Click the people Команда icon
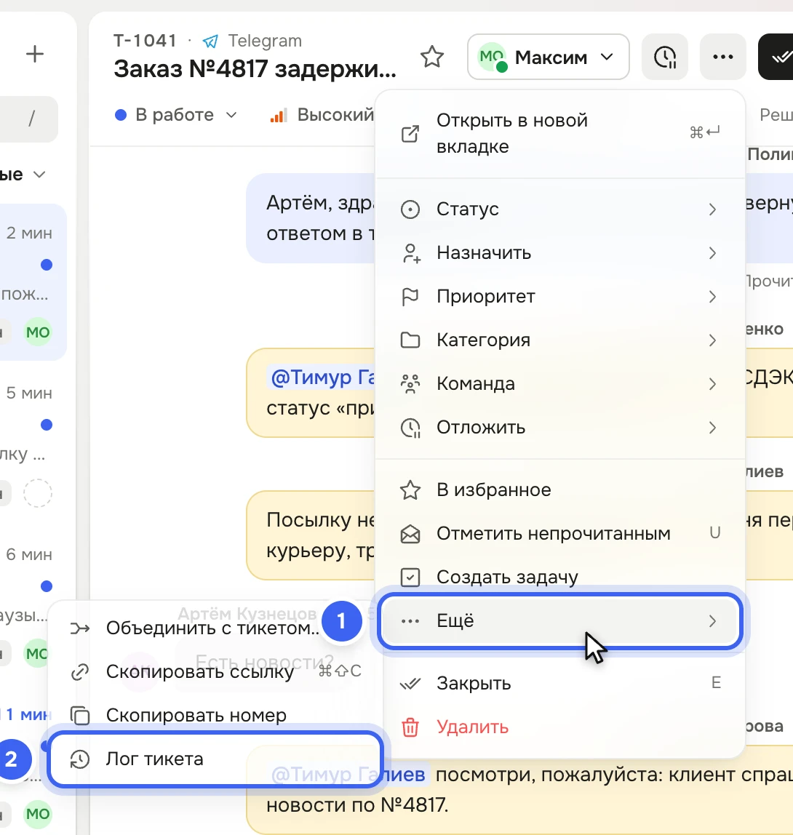The height and width of the screenshot is (835, 793). 410,384
